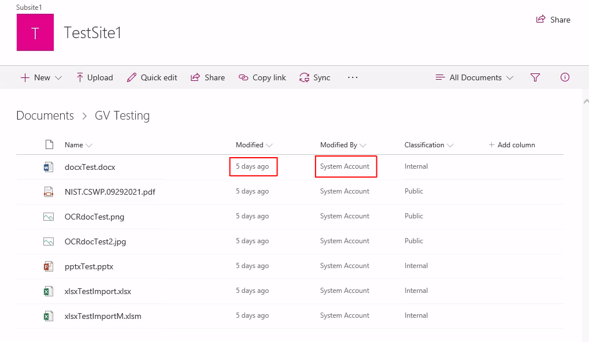Click the Excel icon beside xlsxTestImport.xlsx
This screenshot has height=342, width=589.
pyautogui.click(x=49, y=291)
